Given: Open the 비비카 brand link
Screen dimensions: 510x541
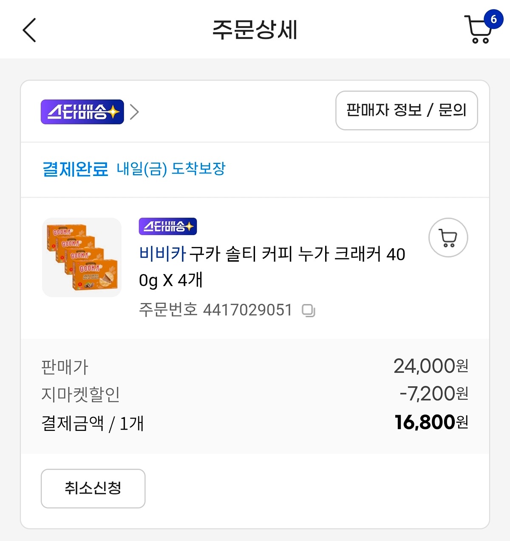Looking at the screenshot, I should pyautogui.click(x=162, y=254).
